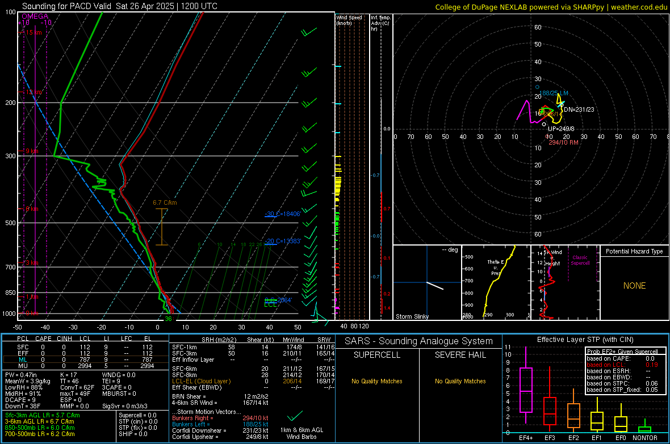
Task: Select the 'EFF' parcel row label
Action: click(23, 353)
